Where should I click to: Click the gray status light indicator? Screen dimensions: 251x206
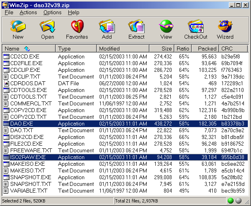pyautogui.click(x=238, y=201)
